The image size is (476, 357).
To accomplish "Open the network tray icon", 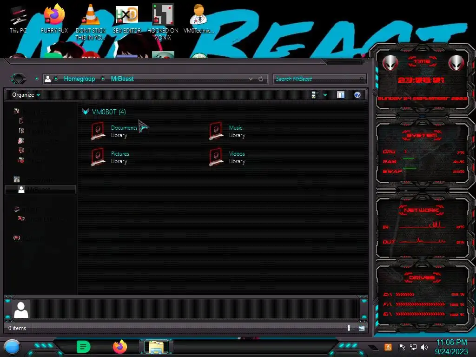I will 413,347.
